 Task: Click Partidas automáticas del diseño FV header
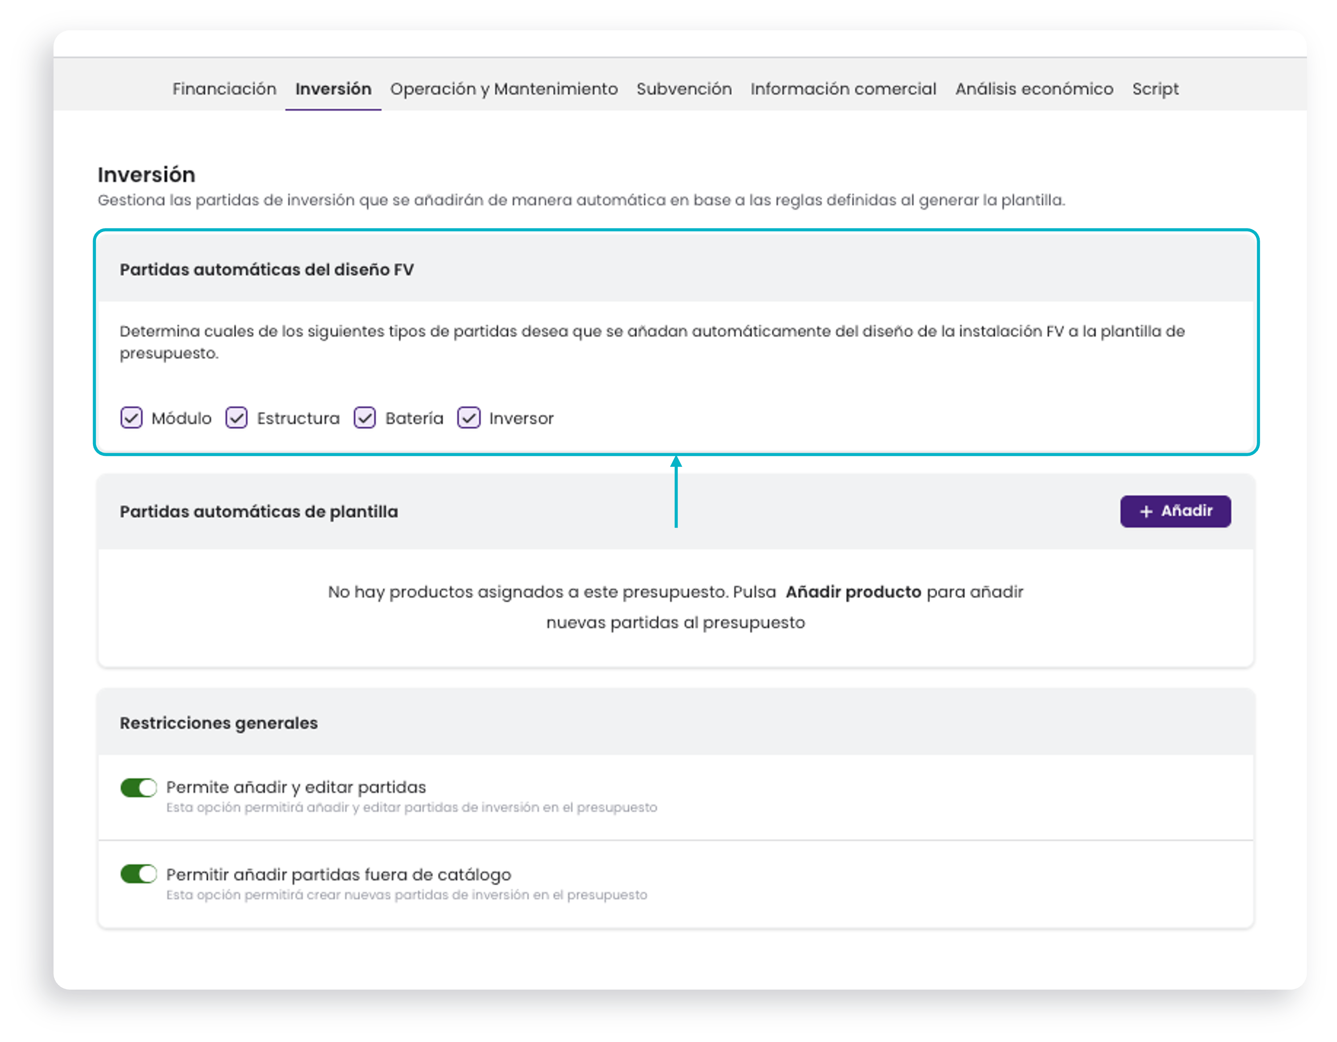pos(266,269)
